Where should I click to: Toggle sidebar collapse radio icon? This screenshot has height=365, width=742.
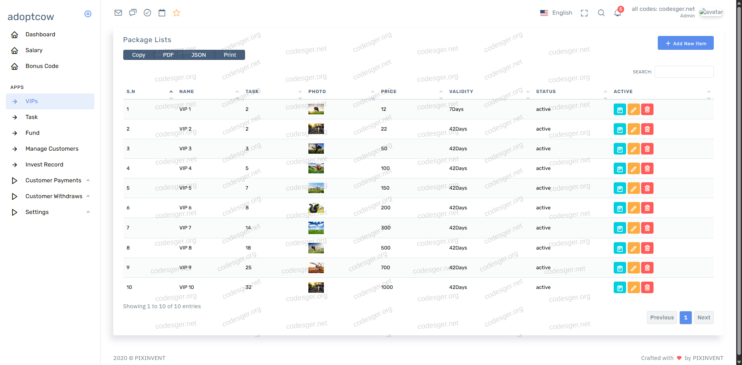pos(88,14)
